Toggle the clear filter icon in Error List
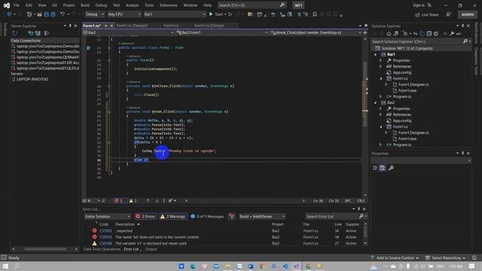 (x=231, y=216)
